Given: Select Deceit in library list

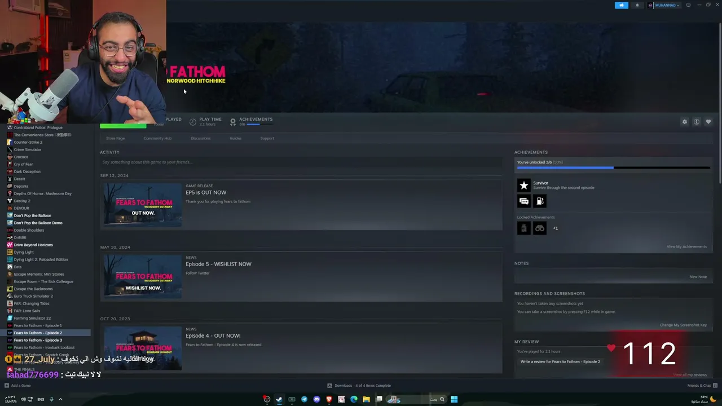Looking at the screenshot, I should 19,179.
